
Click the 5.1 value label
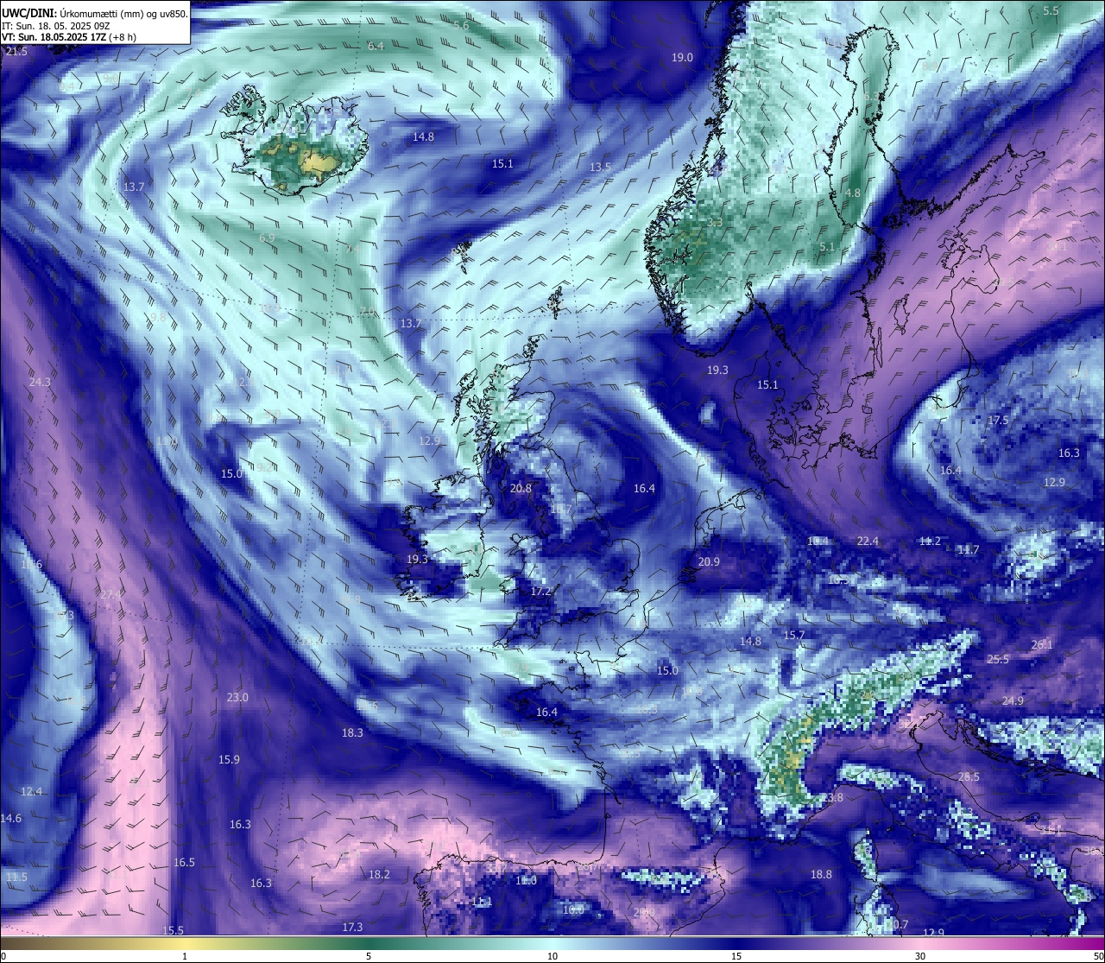[x=827, y=247]
